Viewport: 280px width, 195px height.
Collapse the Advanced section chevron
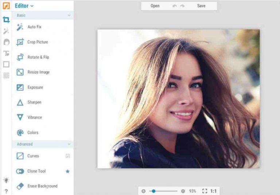[69, 144]
